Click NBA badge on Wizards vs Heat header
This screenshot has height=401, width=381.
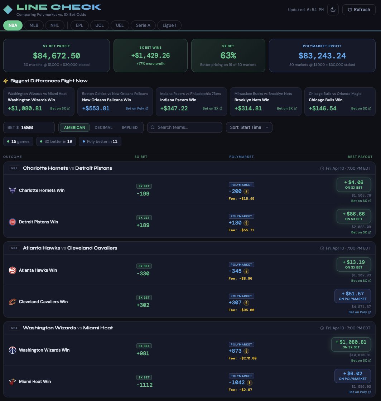point(14,328)
